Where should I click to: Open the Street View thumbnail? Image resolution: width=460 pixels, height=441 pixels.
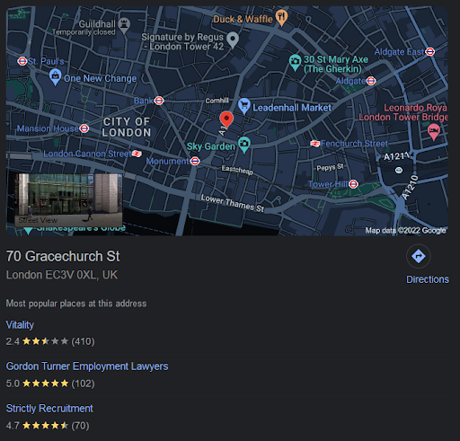pos(68,199)
